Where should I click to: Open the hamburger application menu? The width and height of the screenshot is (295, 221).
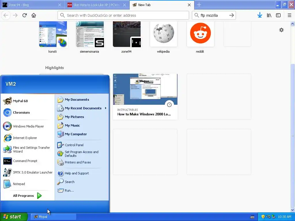(290, 15)
